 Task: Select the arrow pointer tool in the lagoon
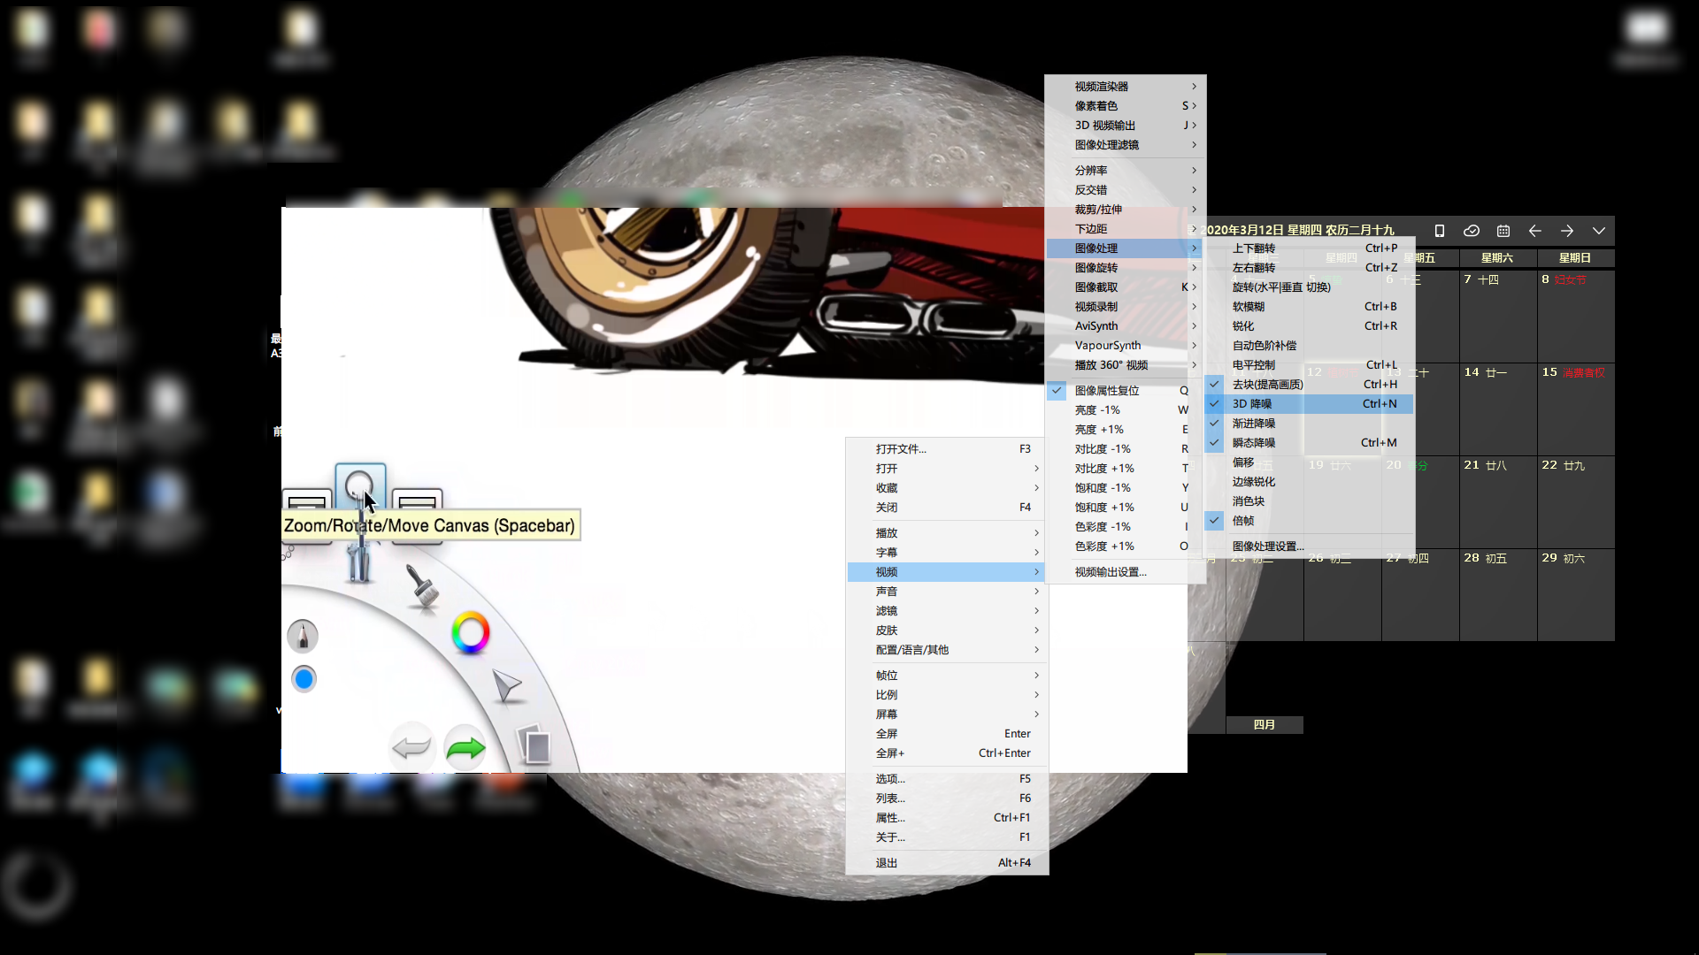pos(506,685)
